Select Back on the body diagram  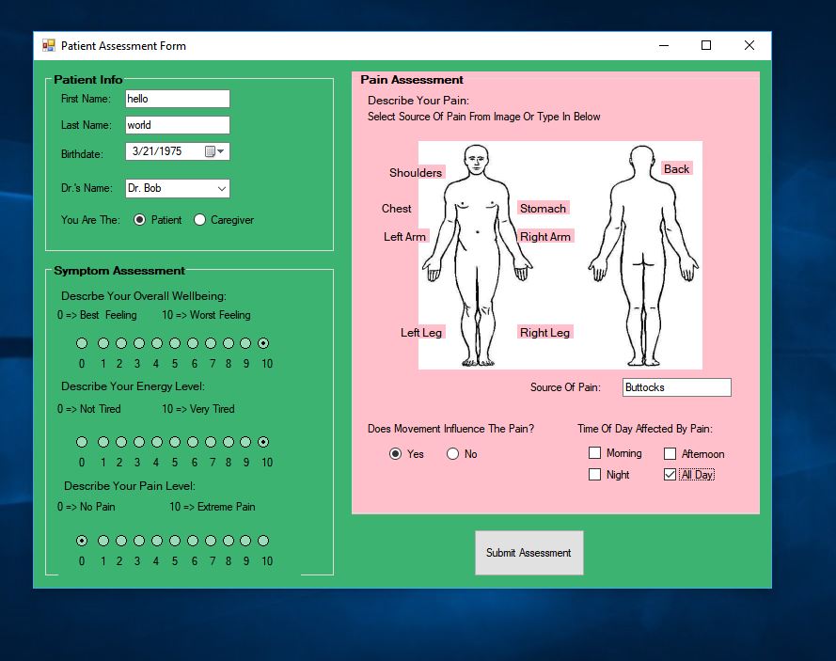point(676,169)
